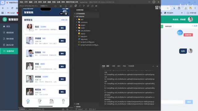Collapse the MP-WEIXIN project root
The height and width of the screenshot is (111, 198).
(80, 16)
